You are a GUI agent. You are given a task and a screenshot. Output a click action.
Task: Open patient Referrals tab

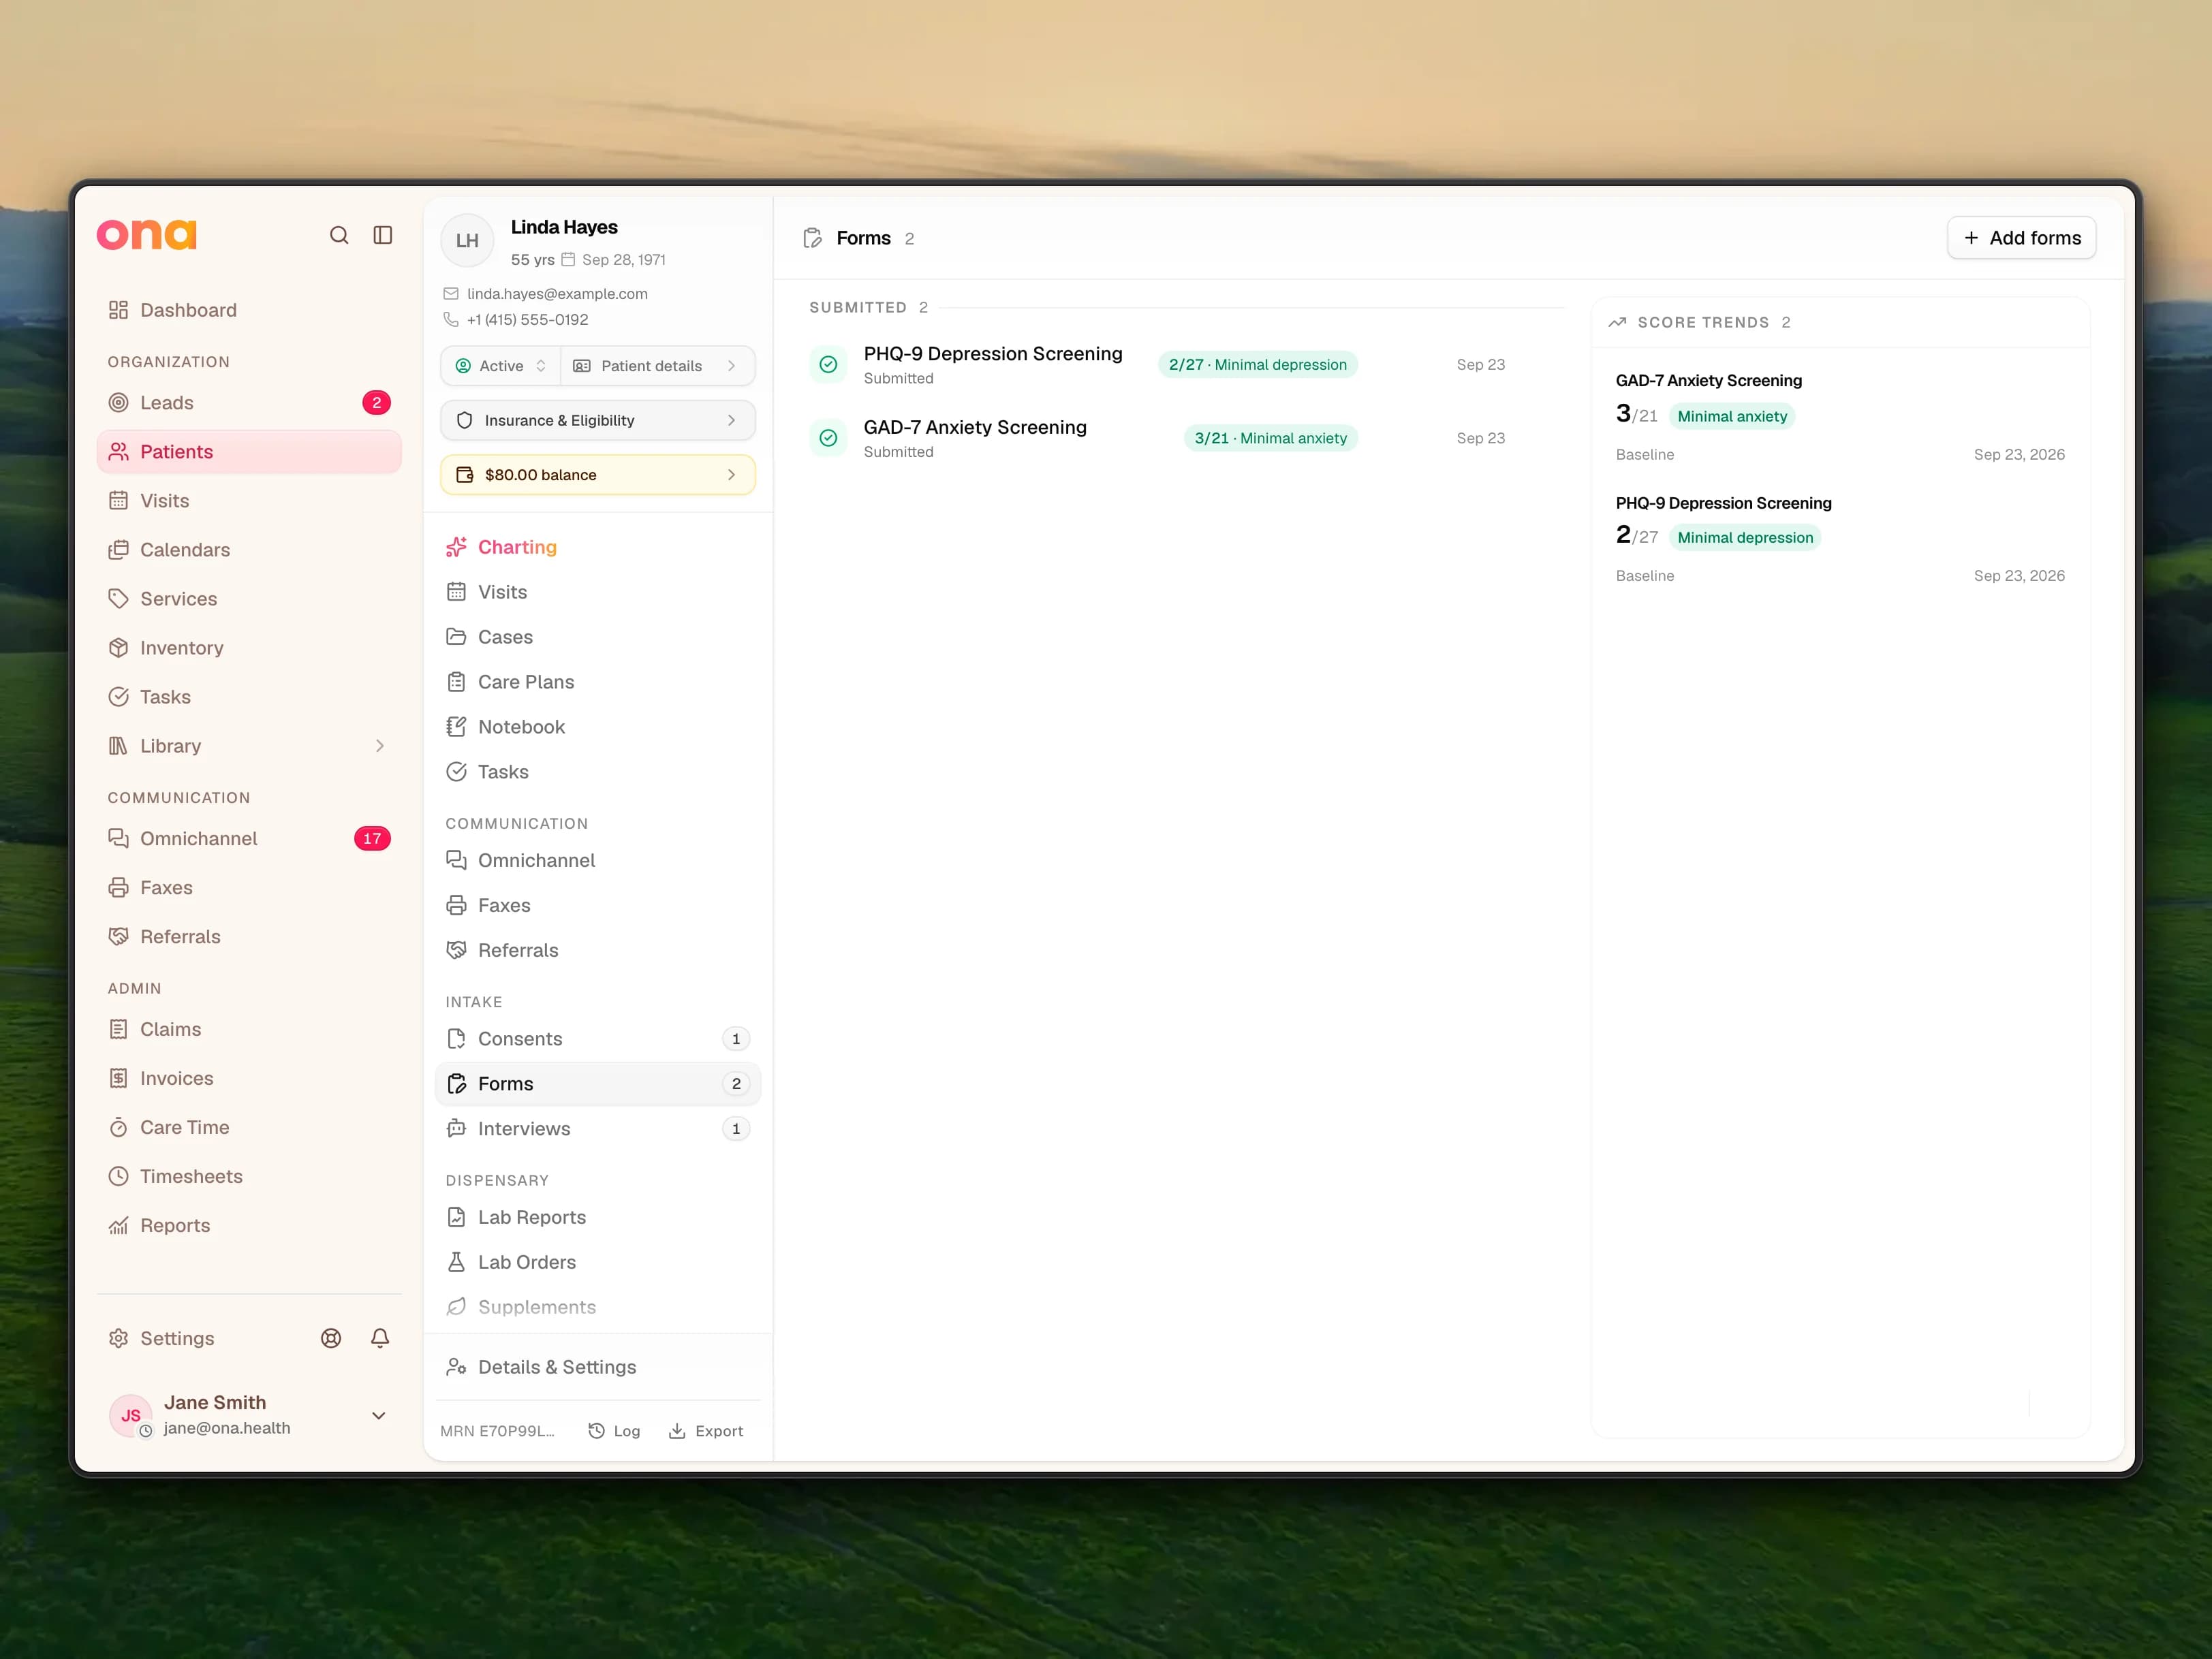click(x=598, y=951)
